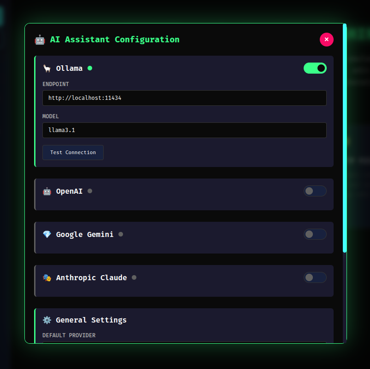Disable the Ollama provider toggle

[x=315, y=68]
